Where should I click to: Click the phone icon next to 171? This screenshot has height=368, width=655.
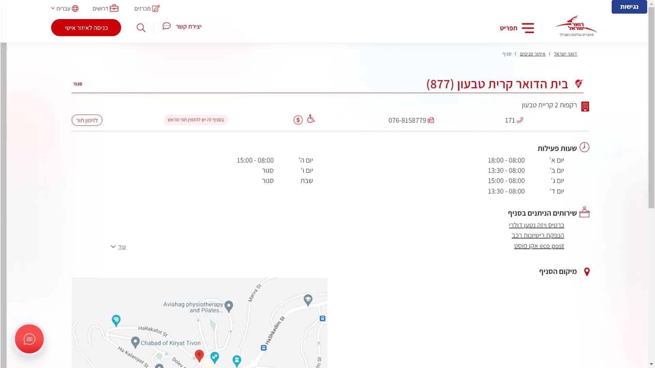(520, 120)
